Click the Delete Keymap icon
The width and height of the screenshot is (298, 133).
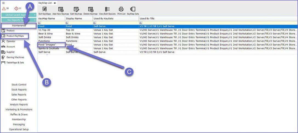(90, 9)
